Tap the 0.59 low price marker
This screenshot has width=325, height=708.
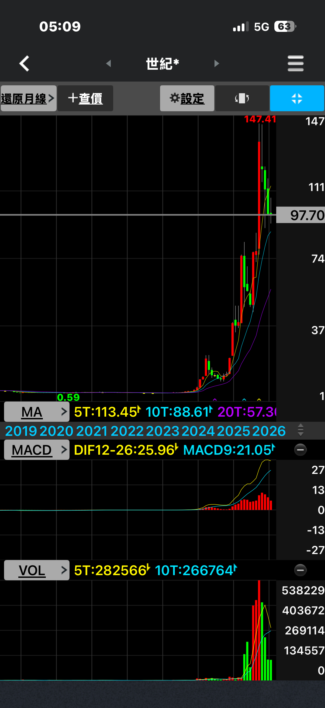(68, 397)
